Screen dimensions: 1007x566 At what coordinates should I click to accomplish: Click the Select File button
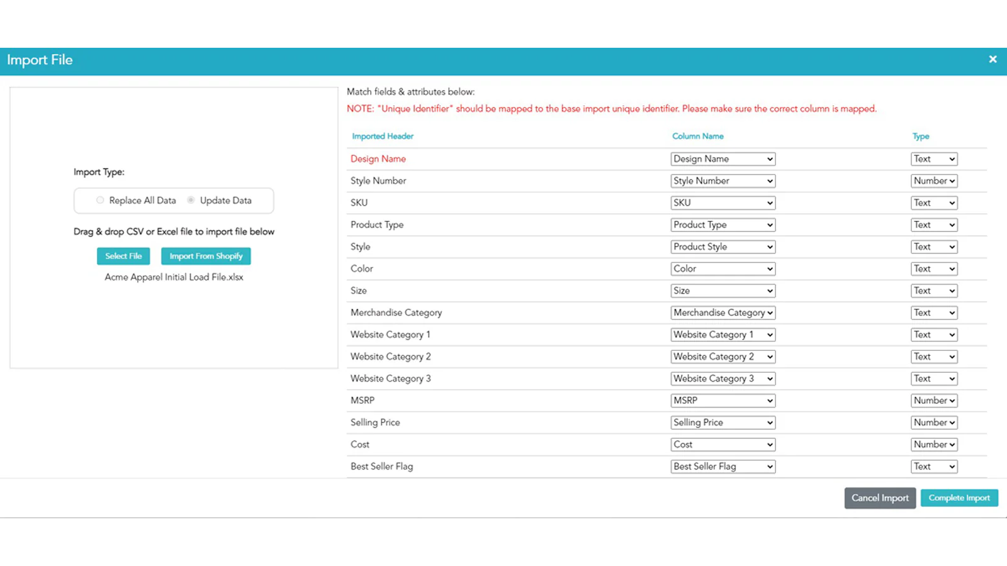point(123,256)
